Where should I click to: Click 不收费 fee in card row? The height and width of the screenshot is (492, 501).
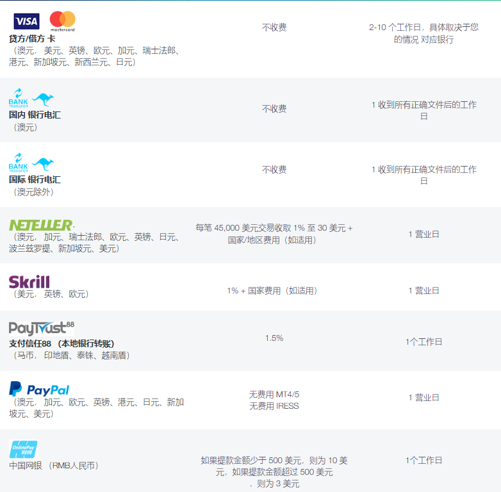point(274,28)
